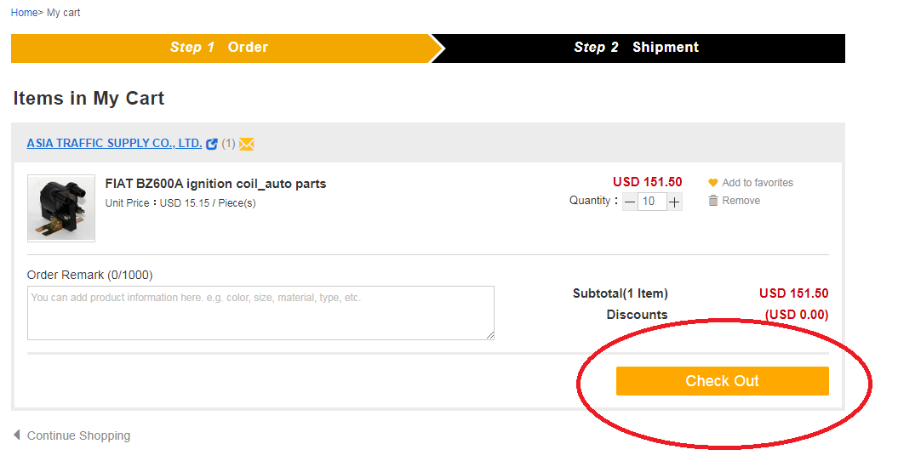Click the back arrow beside Continue Shopping
The width and height of the screenshot is (898, 461).
(x=17, y=435)
